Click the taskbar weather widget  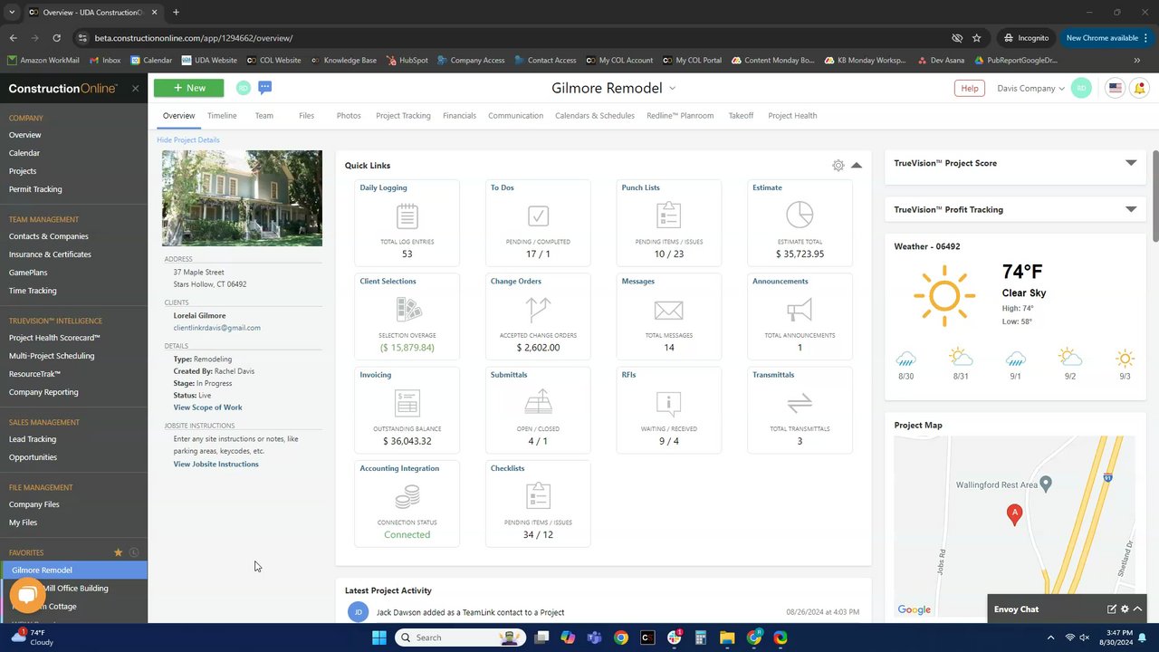(x=33, y=638)
